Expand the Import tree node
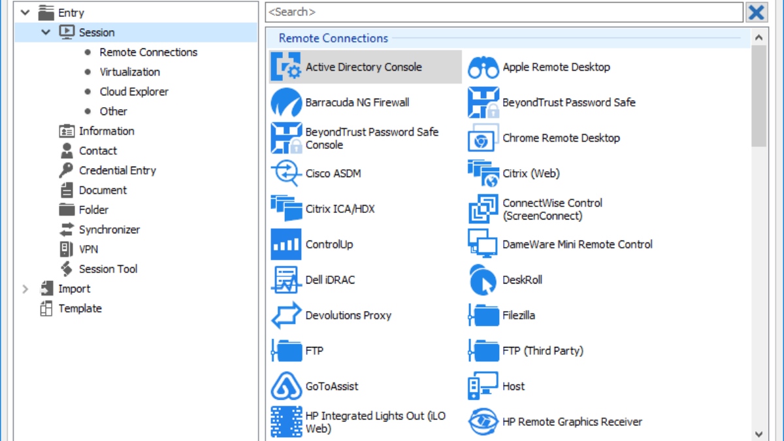 (x=25, y=289)
